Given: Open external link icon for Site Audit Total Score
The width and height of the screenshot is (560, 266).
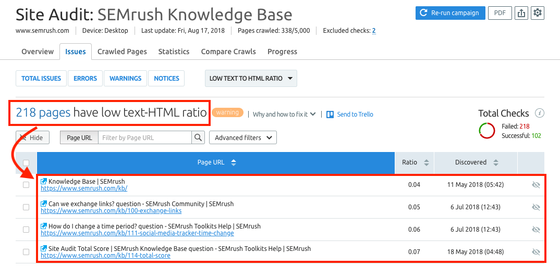Looking at the screenshot, I should (x=44, y=248).
